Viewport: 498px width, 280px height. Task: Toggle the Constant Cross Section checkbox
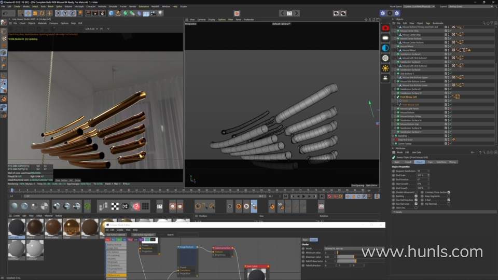449,192
